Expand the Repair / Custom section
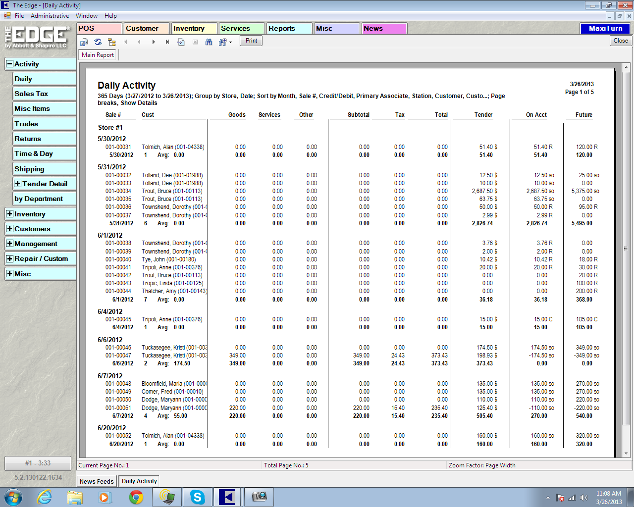Image resolution: width=634 pixels, height=507 pixels. click(9, 258)
